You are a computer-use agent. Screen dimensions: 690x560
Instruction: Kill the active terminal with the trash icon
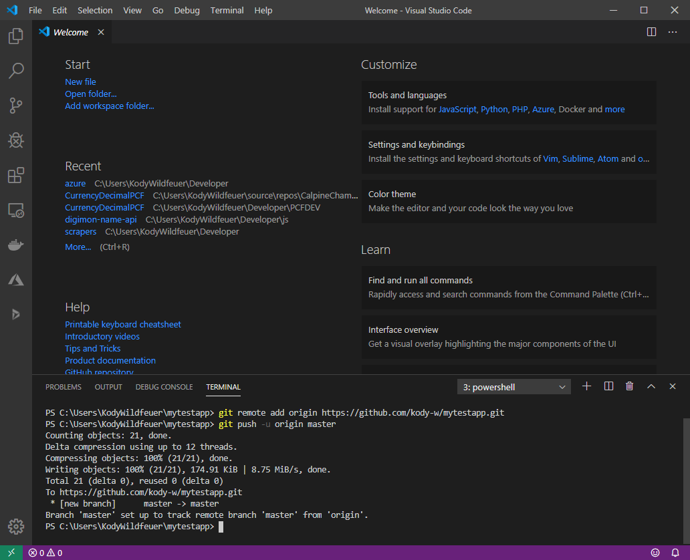[x=629, y=386]
